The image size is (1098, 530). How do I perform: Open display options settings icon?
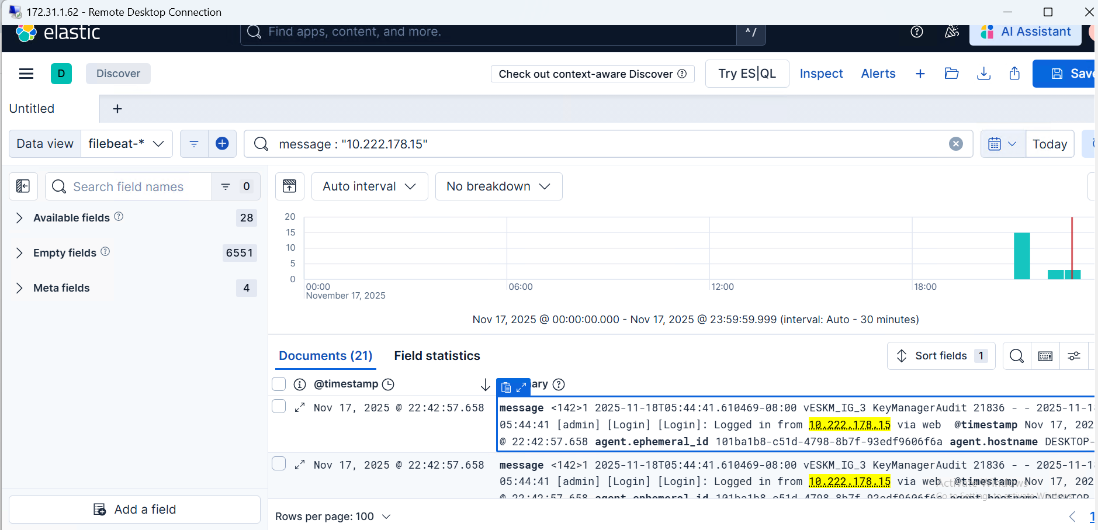[1074, 356]
